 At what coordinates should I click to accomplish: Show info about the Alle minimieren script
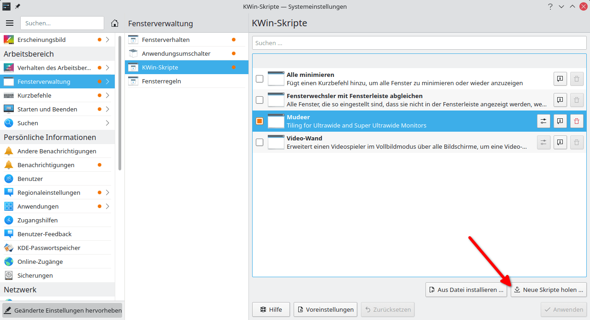click(560, 79)
